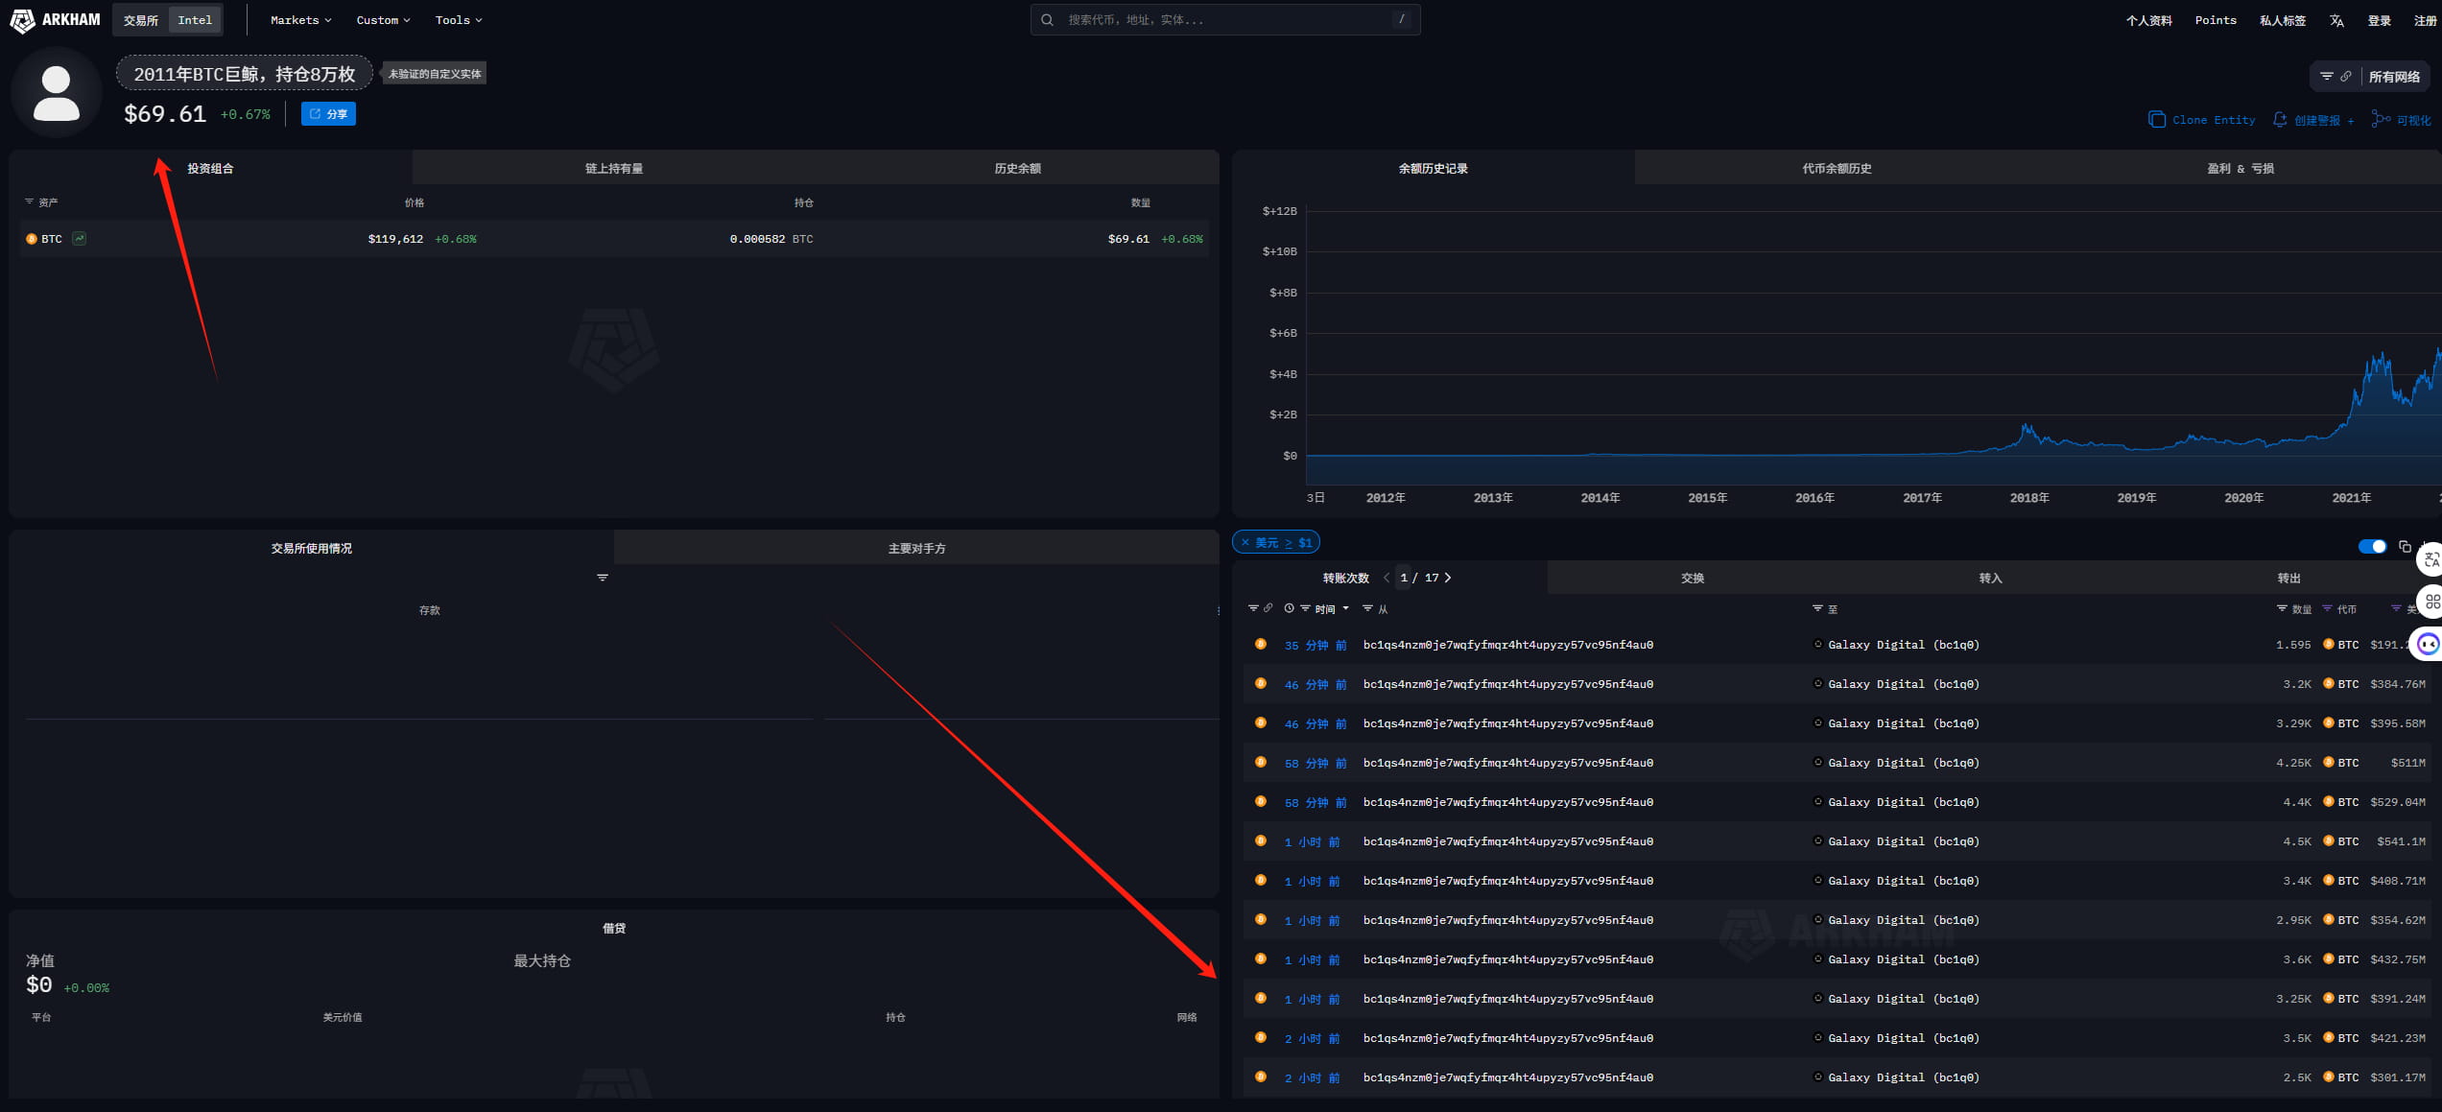Screen dimensions: 2442x1112
Task: Click the Clone Entity icon
Action: pos(2156,120)
